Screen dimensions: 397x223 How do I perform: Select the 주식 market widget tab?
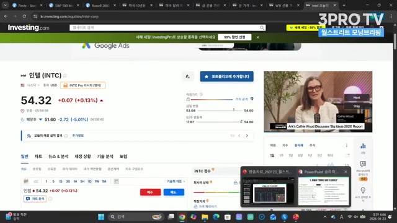[313, 145]
